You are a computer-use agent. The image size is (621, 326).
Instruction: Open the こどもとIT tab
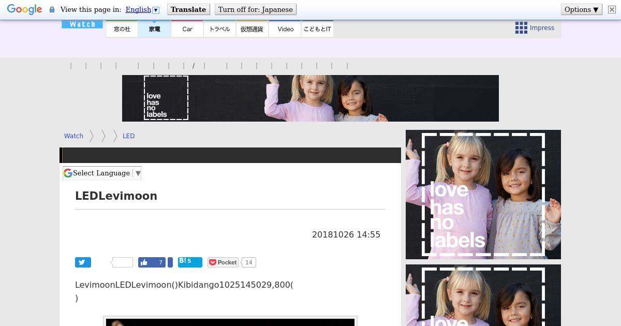click(317, 29)
